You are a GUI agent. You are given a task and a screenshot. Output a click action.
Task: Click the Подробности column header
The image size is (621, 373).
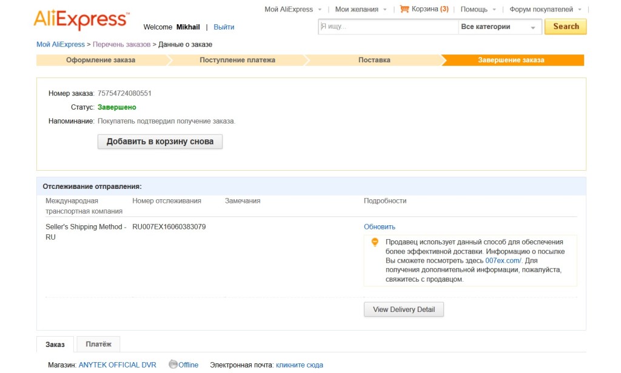pyautogui.click(x=385, y=201)
